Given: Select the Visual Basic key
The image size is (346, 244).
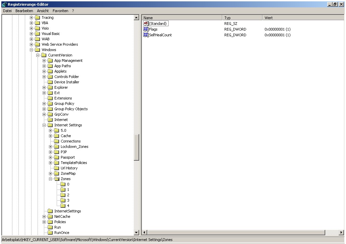Looking at the screenshot, I should tap(51, 34).
